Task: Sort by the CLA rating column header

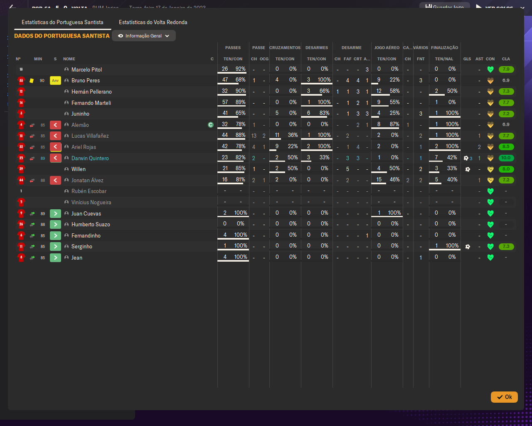Action: 506,59
